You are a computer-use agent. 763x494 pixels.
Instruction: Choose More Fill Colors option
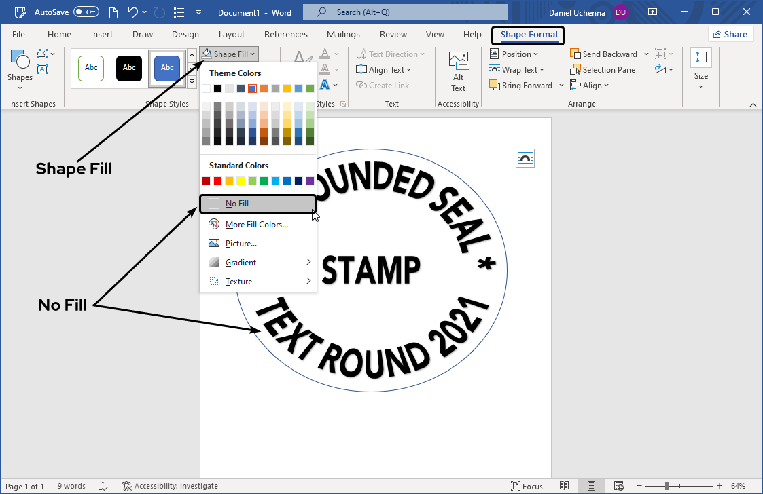click(258, 224)
